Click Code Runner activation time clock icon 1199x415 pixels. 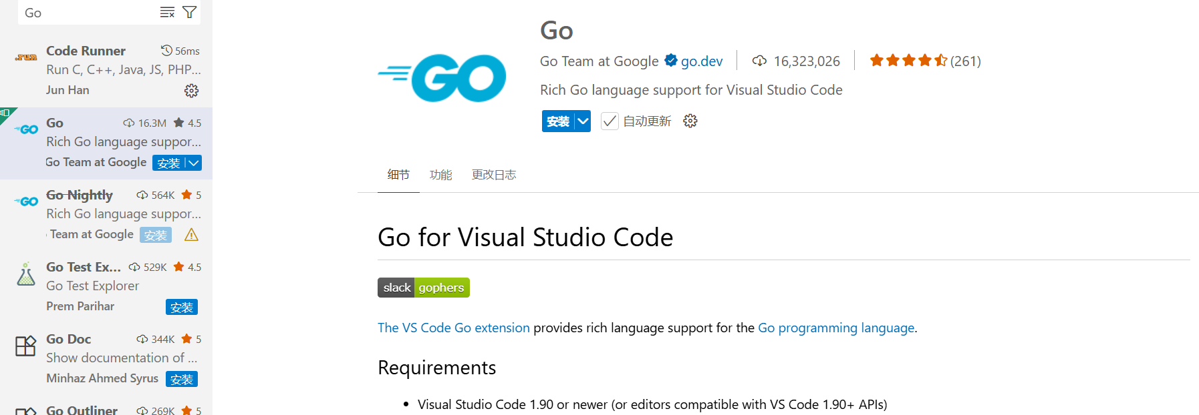coord(166,51)
